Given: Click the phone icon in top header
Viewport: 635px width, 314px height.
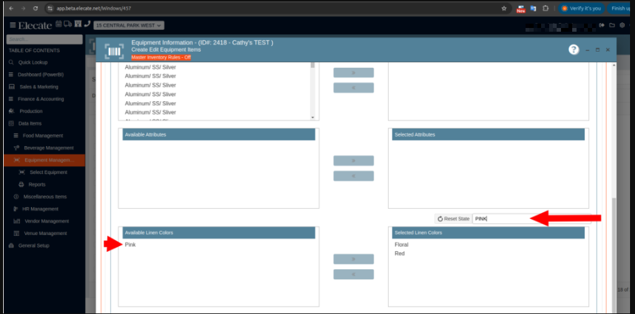Looking at the screenshot, I should pos(87,24).
